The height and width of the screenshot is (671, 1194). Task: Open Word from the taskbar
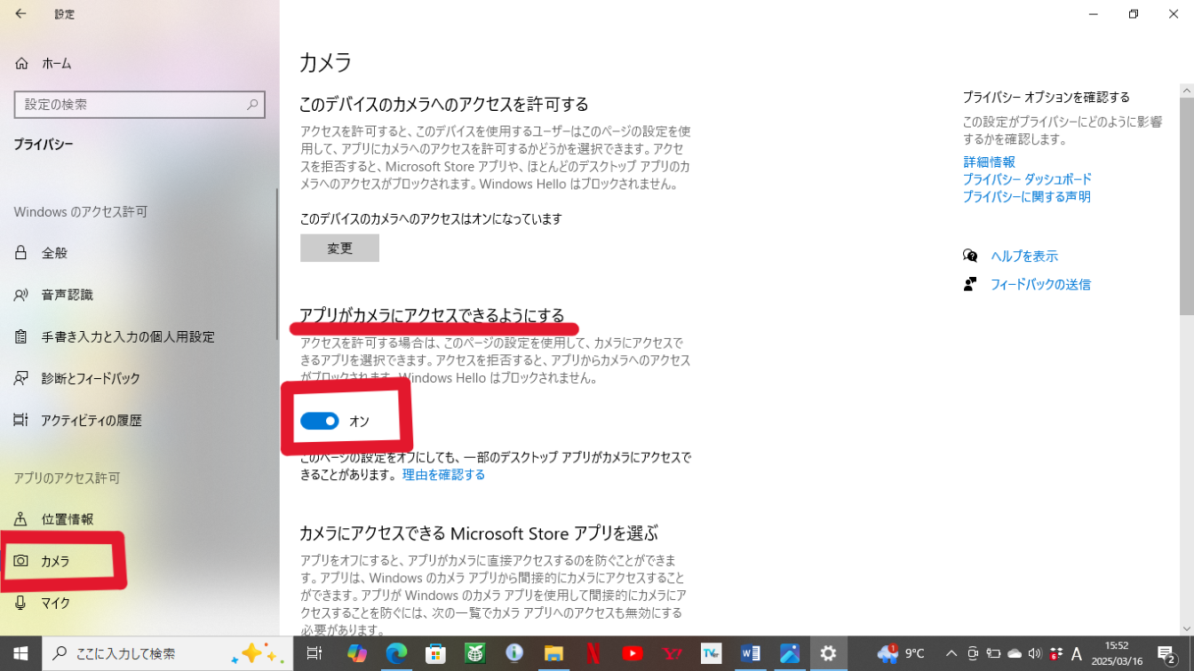pos(750,653)
